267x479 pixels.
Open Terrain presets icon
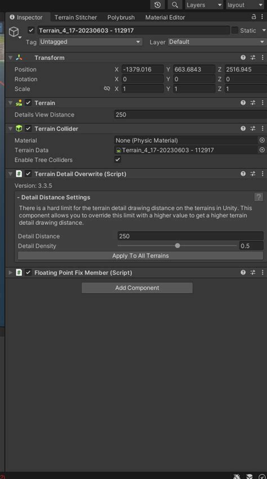(x=253, y=103)
